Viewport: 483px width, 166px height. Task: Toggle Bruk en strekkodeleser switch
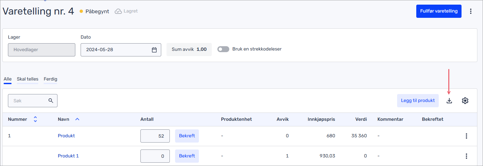pos(223,49)
